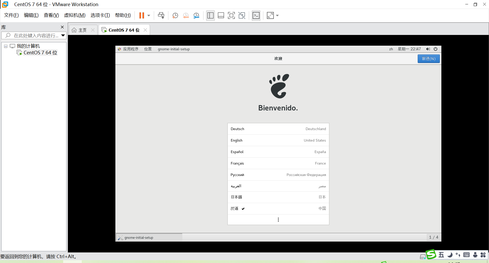Select Français language row

pos(278,163)
